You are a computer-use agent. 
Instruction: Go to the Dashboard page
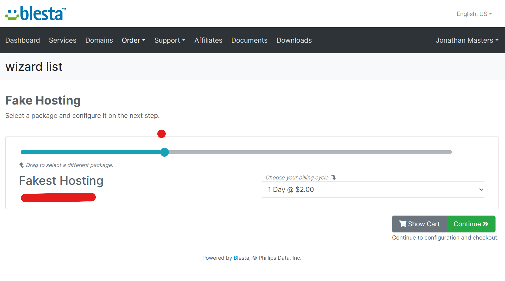pos(23,40)
